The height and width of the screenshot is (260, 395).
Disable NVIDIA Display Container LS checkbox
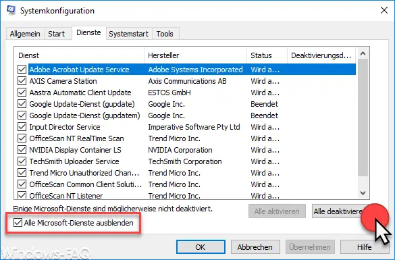click(22, 150)
